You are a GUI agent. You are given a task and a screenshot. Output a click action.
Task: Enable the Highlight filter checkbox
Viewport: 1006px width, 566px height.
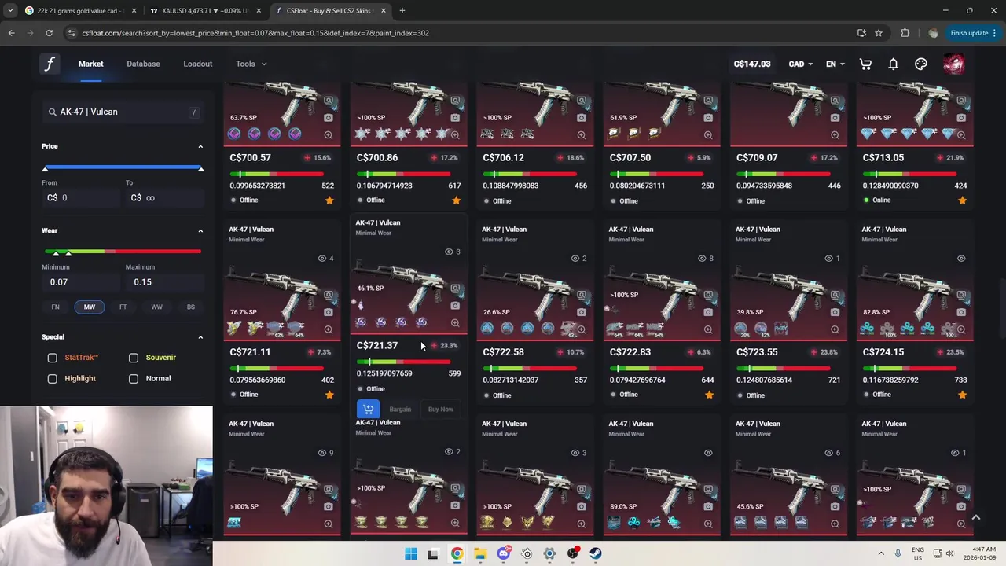tap(52, 379)
